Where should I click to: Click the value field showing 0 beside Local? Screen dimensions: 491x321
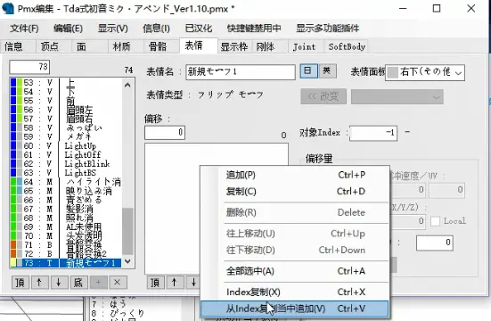click(408, 221)
